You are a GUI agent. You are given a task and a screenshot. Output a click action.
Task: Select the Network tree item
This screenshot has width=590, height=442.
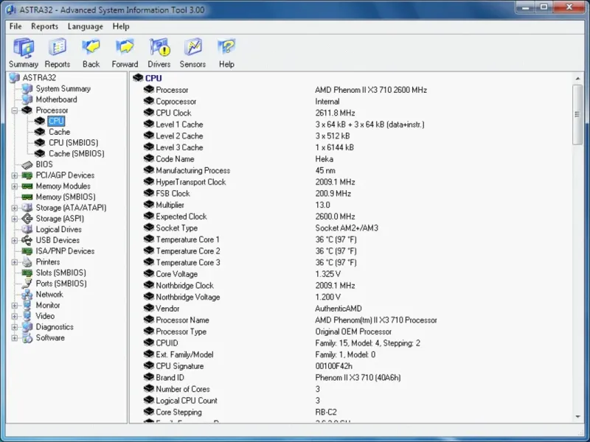click(49, 294)
